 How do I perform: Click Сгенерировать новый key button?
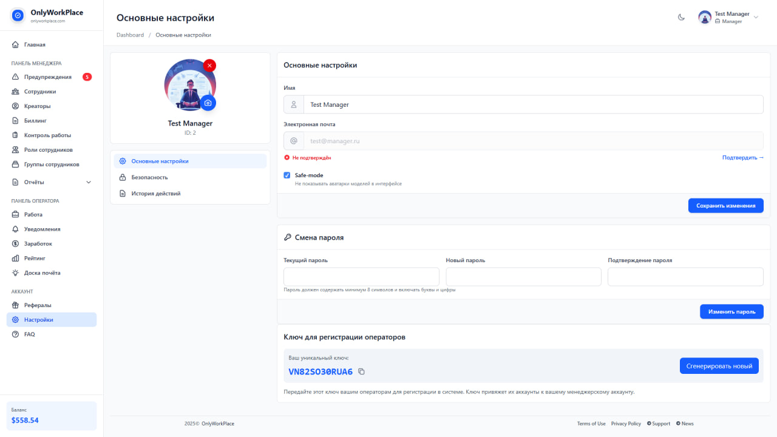(x=719, y=365)
